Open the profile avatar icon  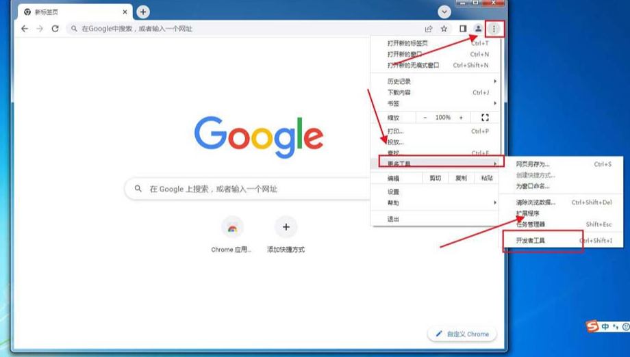(478, 29)
